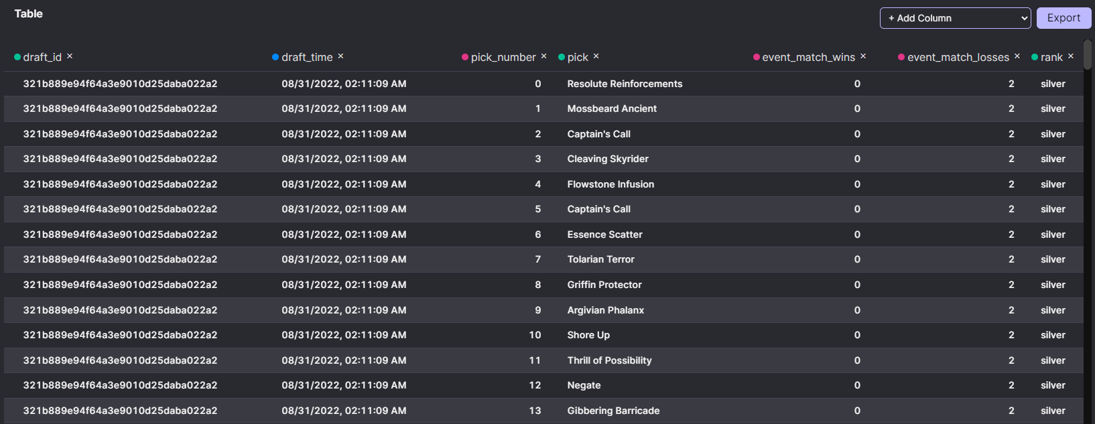
Task: Remove the pick column using its x icon
Action: (x=596, y=56)
